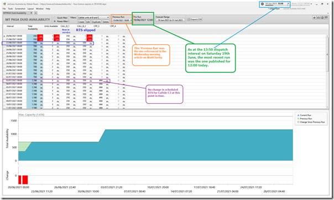This screenshot has height=200, width=334.
Task: Click the play arrow next to 13:50 time
Action: click(x=289, y=4)
